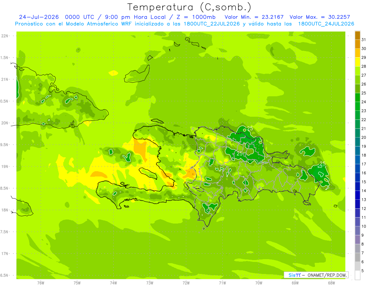Click the '72W' longitude axis label

click(186, 283)
